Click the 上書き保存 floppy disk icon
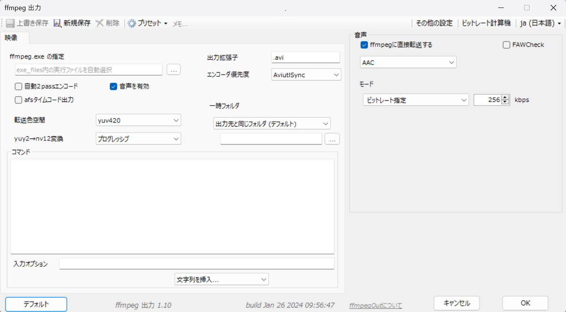 pos(10,23)
